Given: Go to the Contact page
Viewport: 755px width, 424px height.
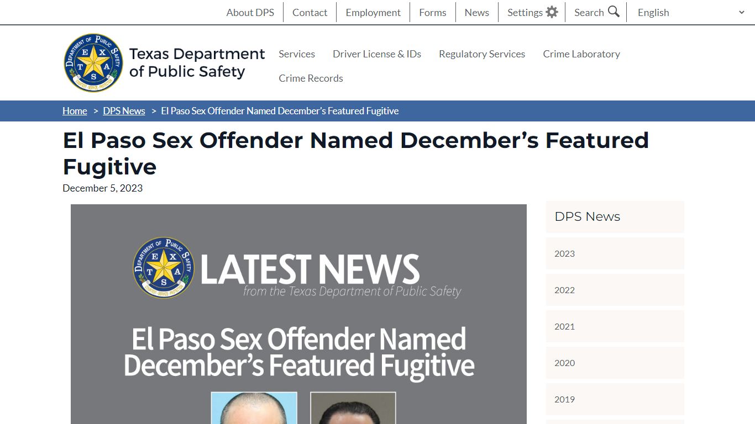Looking at the screenshot, I should pyautogui.click(x=310, y=12).
